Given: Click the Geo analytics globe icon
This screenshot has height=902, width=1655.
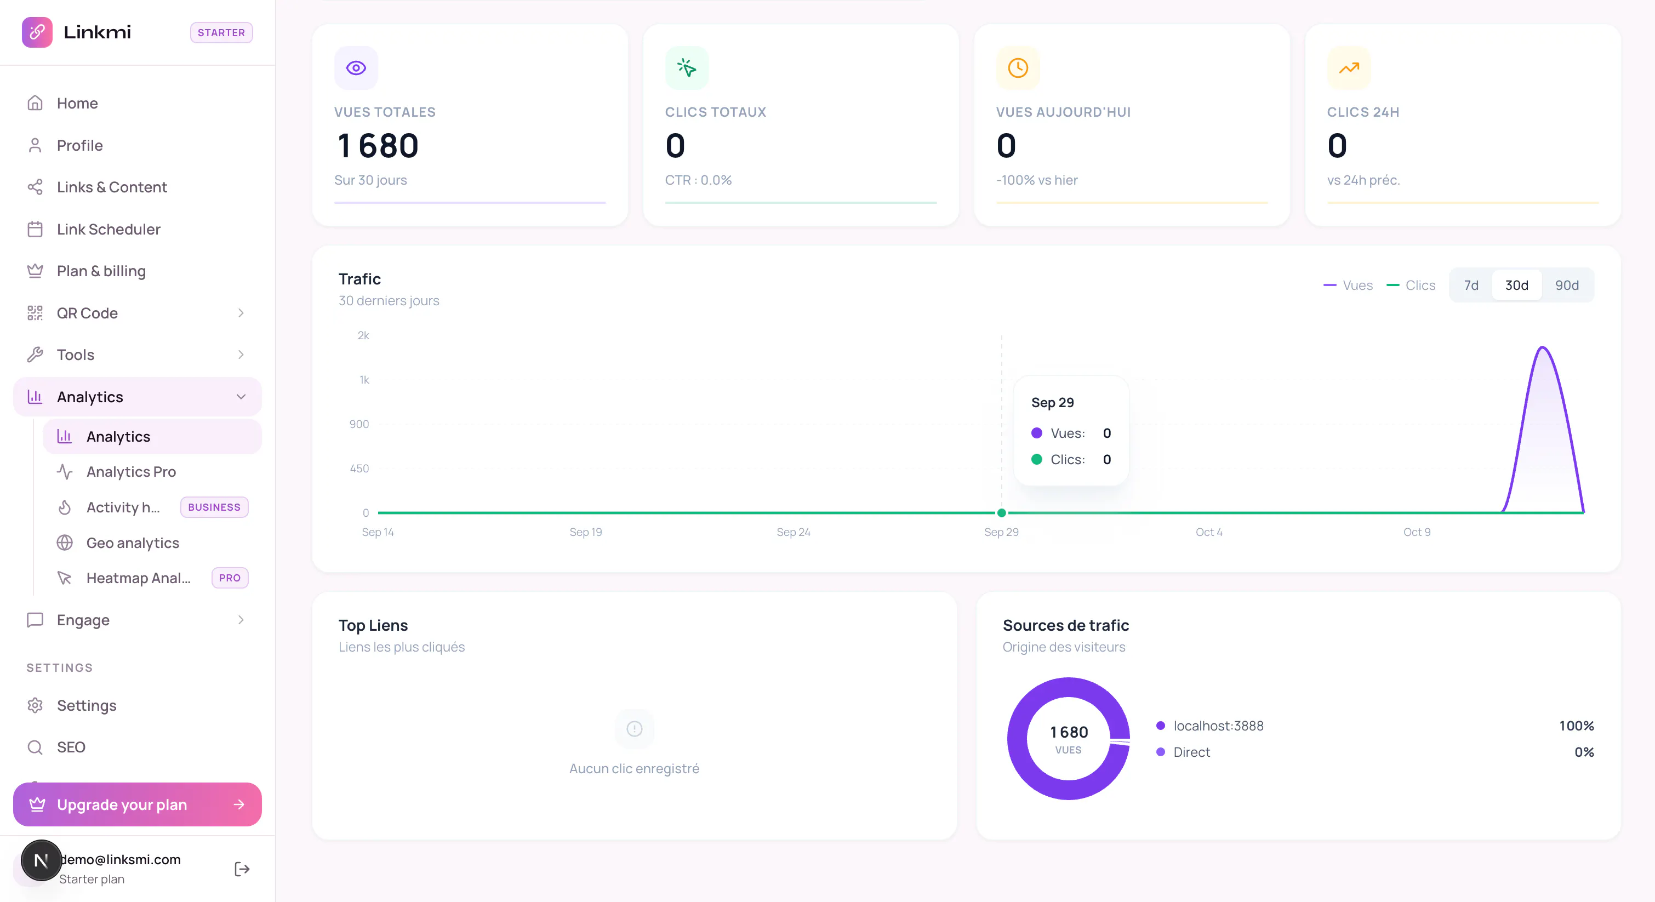Looking at the screenshot, I should [65, 543].
